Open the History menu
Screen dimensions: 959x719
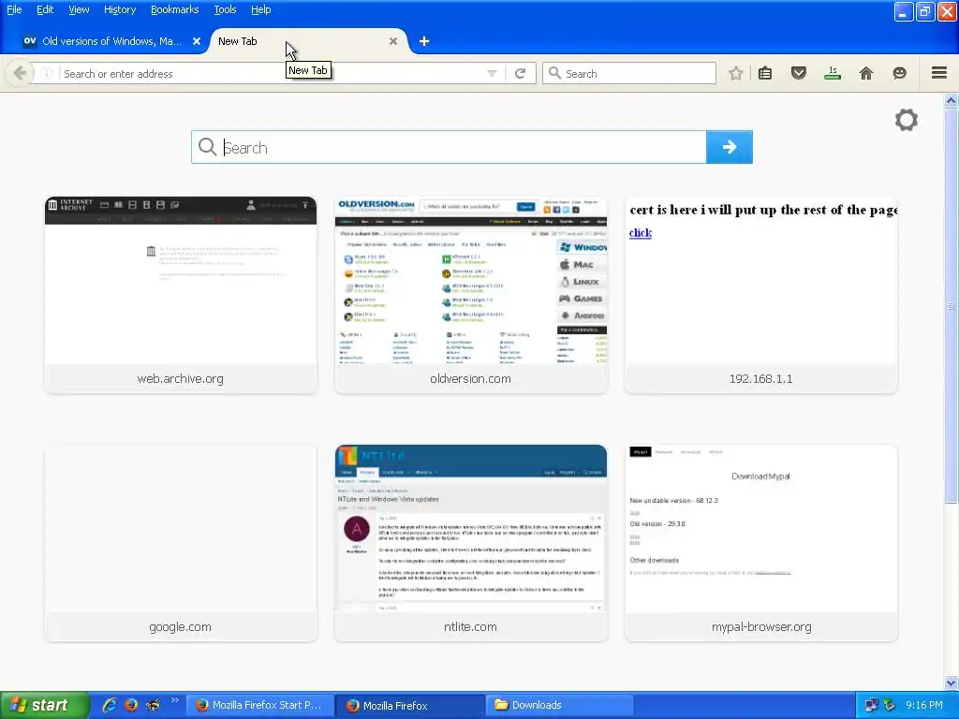click(x=119, y=9)
